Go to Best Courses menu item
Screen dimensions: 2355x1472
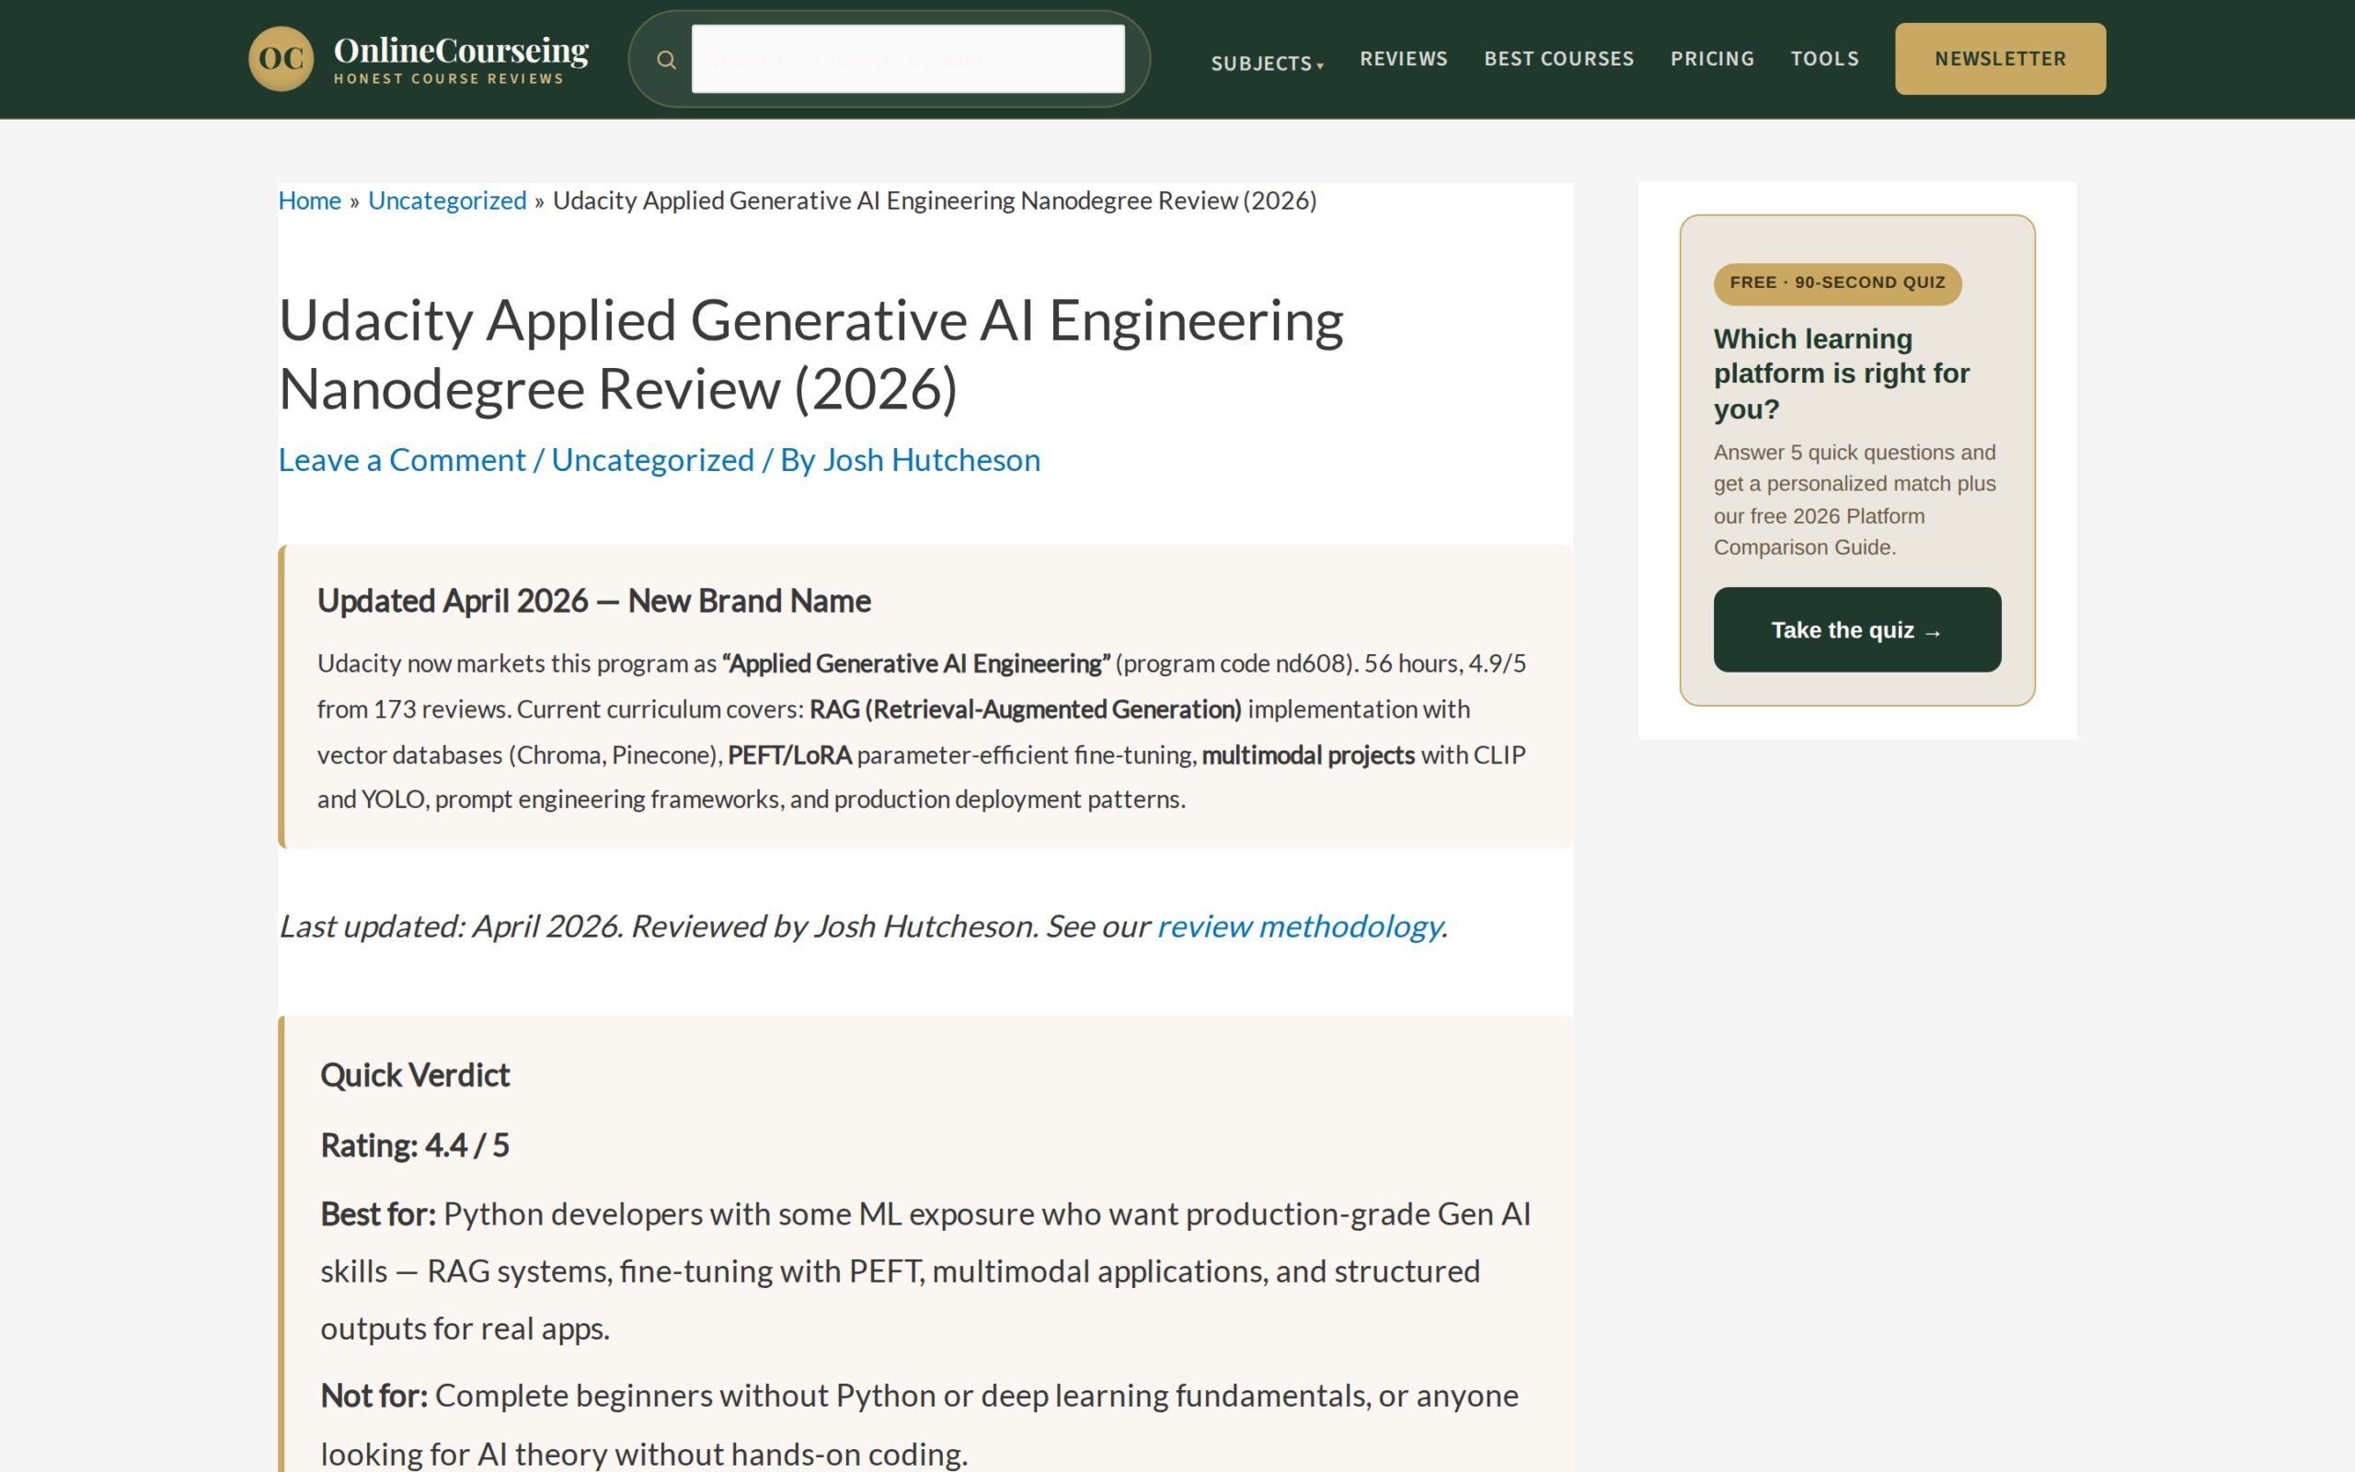[x=1559, y=58]
